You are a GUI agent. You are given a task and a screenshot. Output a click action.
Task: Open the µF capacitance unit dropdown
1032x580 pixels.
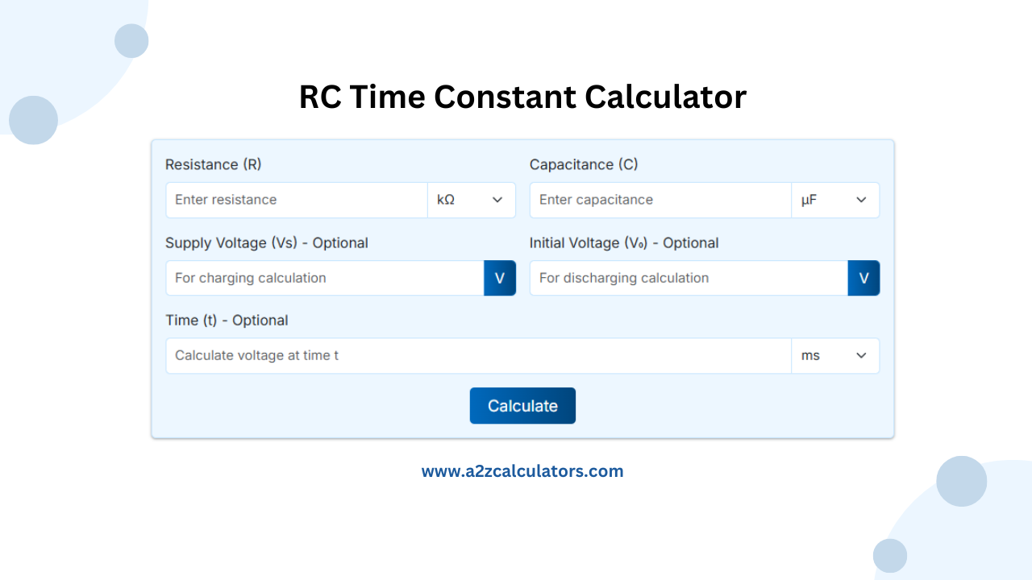[x=835, y=200]
